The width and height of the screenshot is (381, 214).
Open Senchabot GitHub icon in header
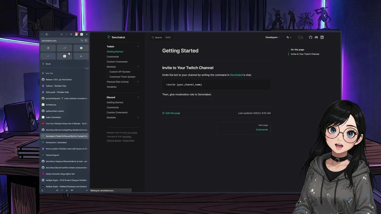311,37
